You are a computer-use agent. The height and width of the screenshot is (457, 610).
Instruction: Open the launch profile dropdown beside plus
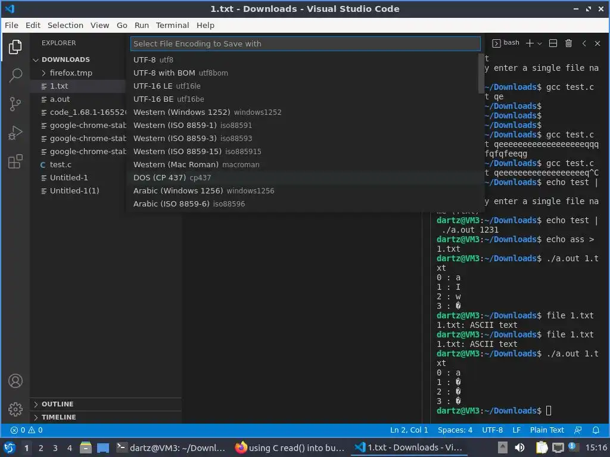[540, 43]
